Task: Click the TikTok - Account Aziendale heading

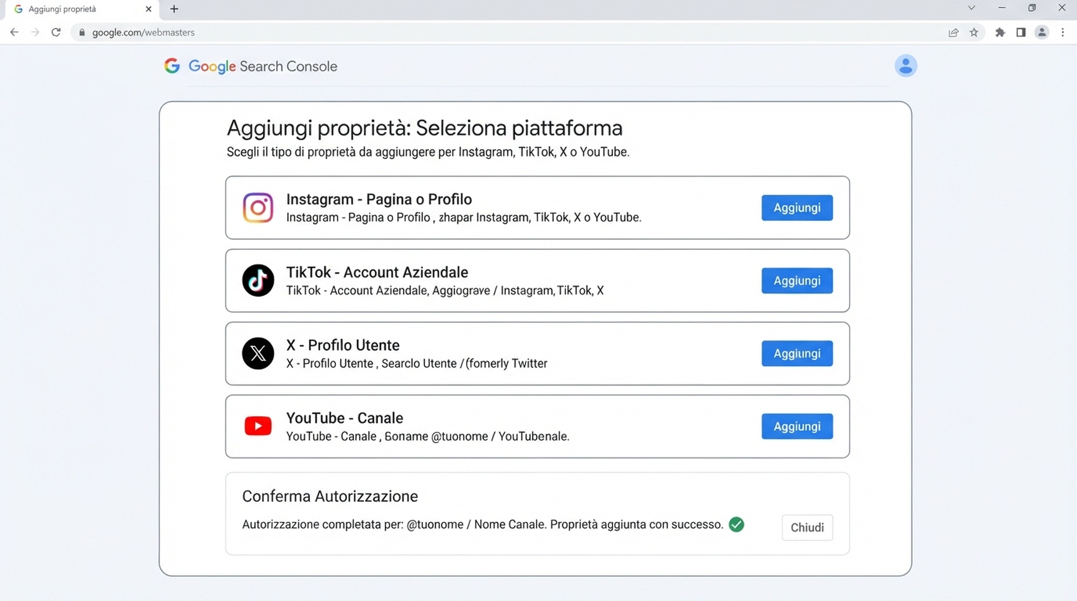Action: (377, 272)
